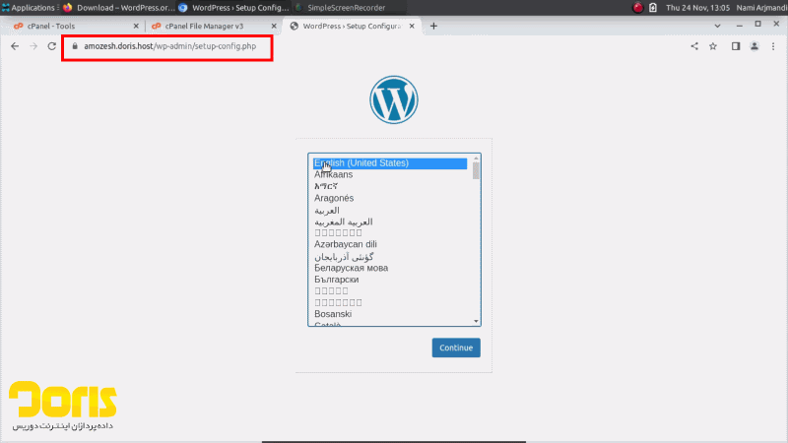Close the browser window
This screenshot has width=788, height=443.
(776, 24)
